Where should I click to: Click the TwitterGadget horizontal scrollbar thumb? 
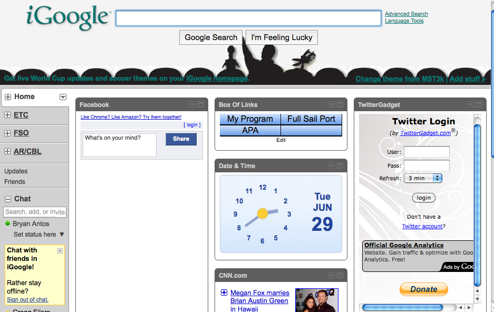(403, 307)
